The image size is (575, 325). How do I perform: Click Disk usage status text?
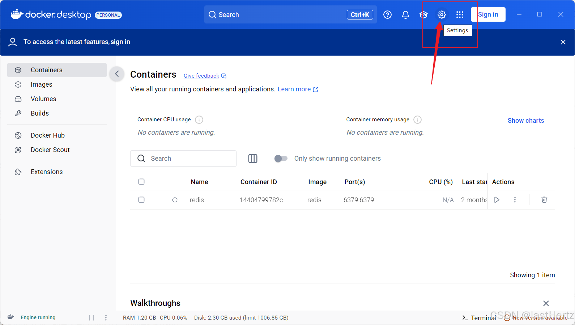(x=241, y=318)
